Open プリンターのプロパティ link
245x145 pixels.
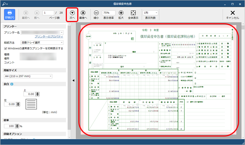49,36
